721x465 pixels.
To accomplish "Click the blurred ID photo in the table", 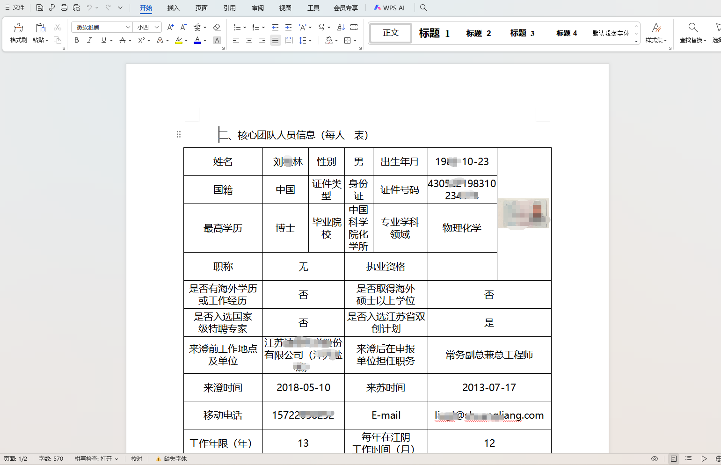I will (524, 213).
